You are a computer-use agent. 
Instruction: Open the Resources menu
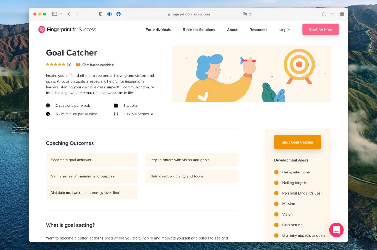tap(258, 30)
